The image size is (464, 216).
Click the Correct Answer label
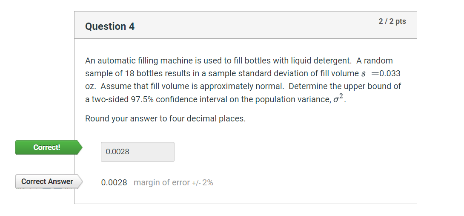(x=47, y=181)
